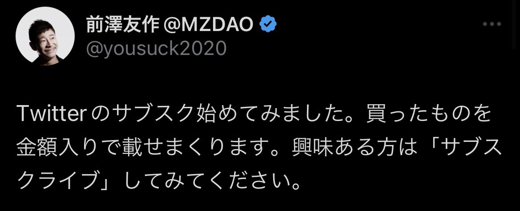Image resolution: width=520 pixels, height=211 pixels.
Task: Click the scrollbar thumb at right edge
Action: coord(514,25)
